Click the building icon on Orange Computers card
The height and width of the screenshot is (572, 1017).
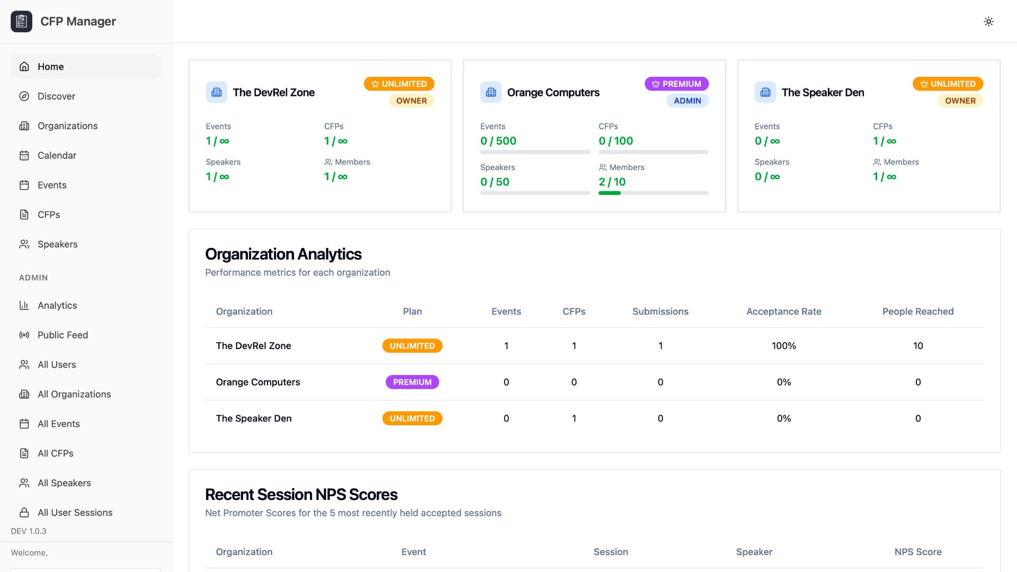490,92
